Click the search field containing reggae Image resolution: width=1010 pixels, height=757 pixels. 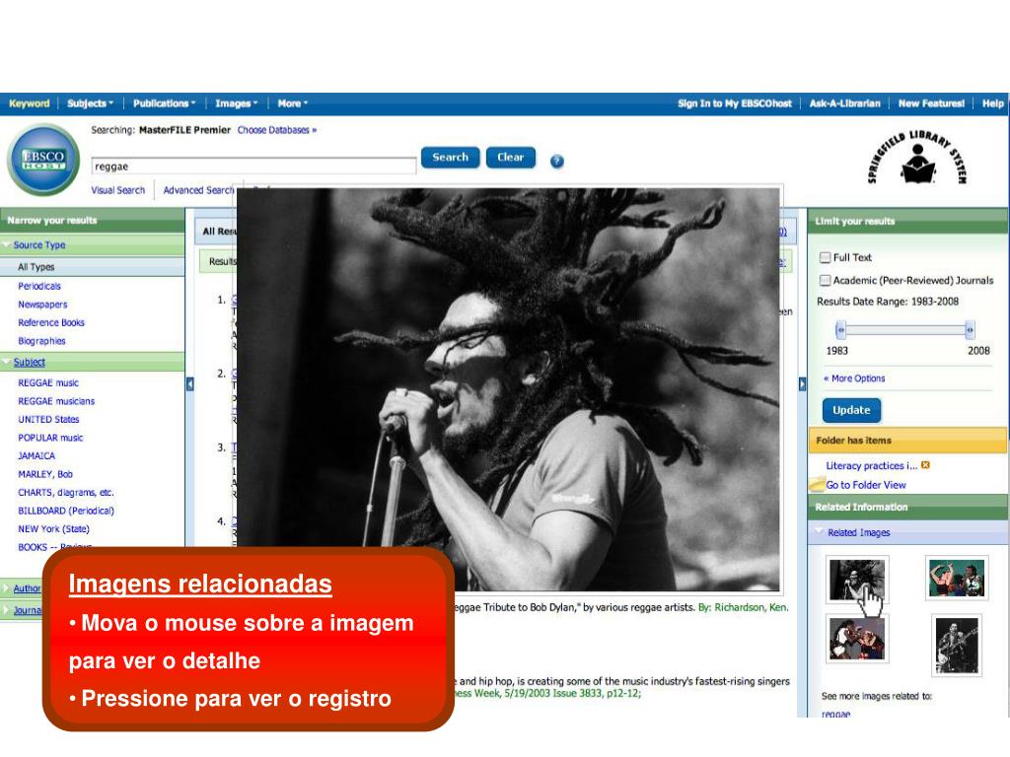253,166
